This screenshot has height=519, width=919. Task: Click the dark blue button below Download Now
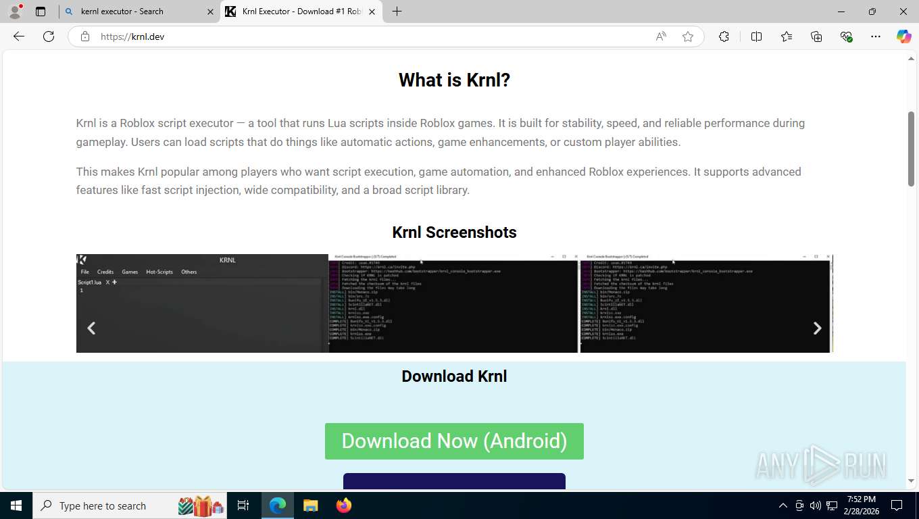[x=454, y=481]
